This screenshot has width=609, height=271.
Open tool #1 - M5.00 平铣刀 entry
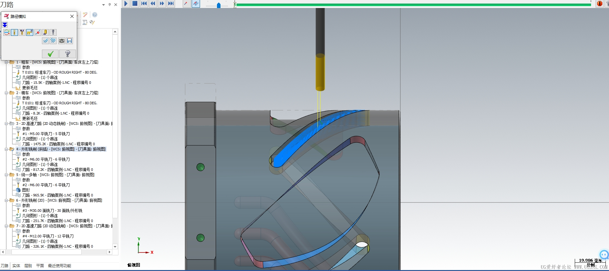pos(46,134)
